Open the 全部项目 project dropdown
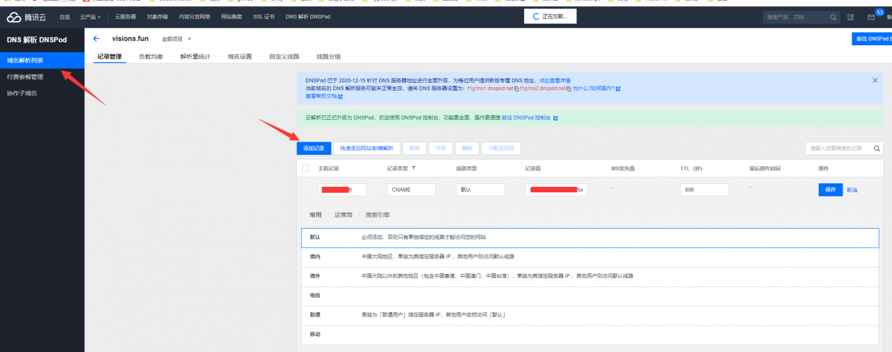Image resolution: width=892 pixels, height=352 pixels. (176, 39)
